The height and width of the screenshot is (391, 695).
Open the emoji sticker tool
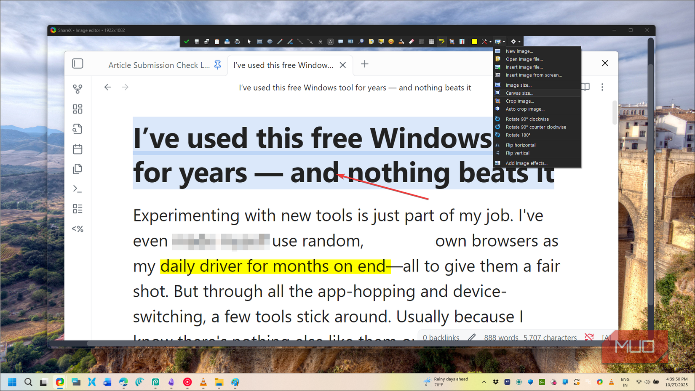390,41
